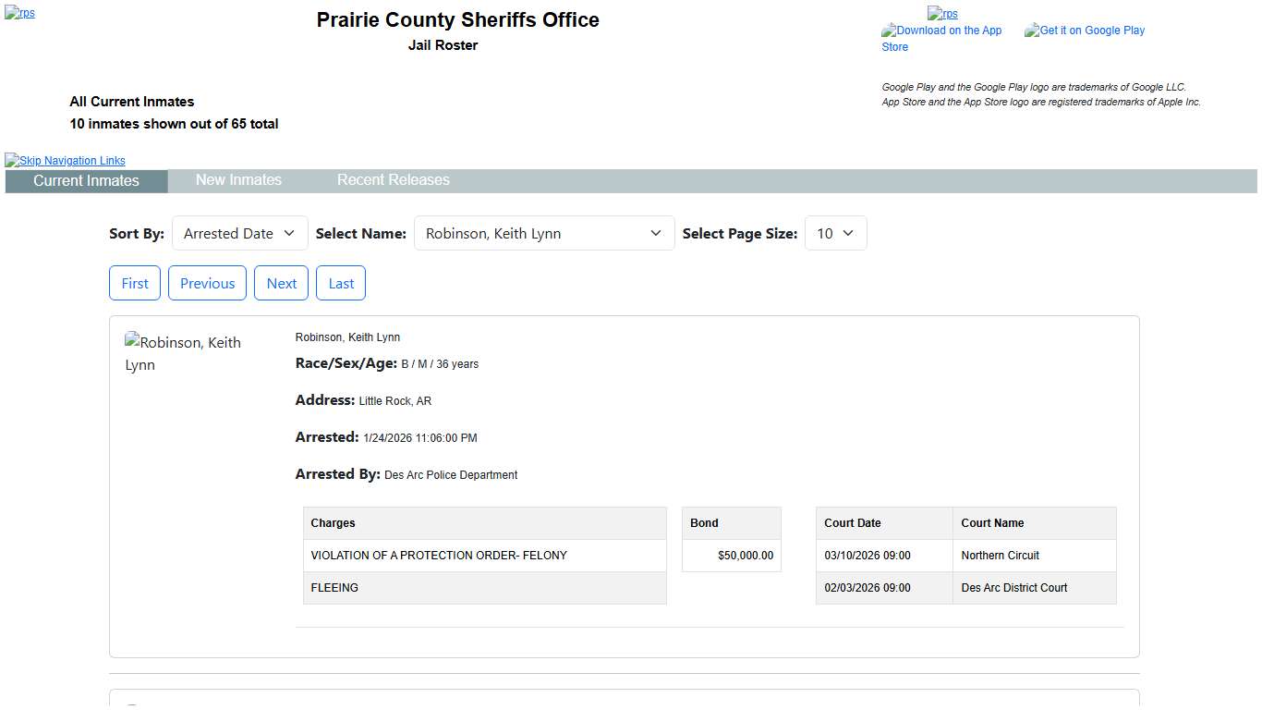Image resolution: width=1262 pixels, height=710 pixels.
Task: Click the Des Arc District Court cell
Action: [1034, 588]
